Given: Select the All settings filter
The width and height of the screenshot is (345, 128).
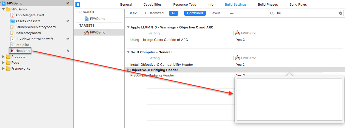Looking at the screenshot, I should pyautogui.click(x=174, y=13).
